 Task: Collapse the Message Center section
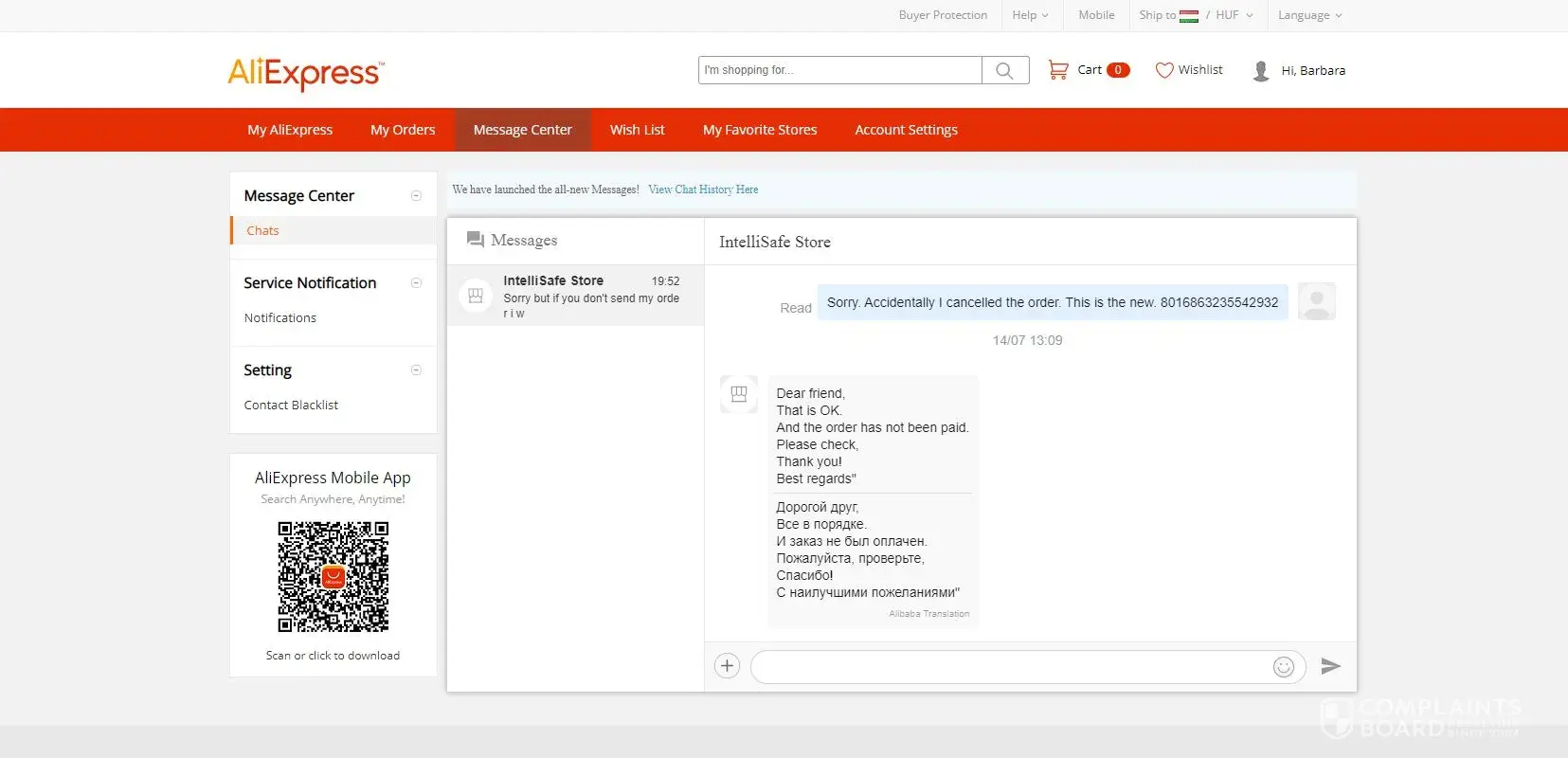[x=416, y=196]
